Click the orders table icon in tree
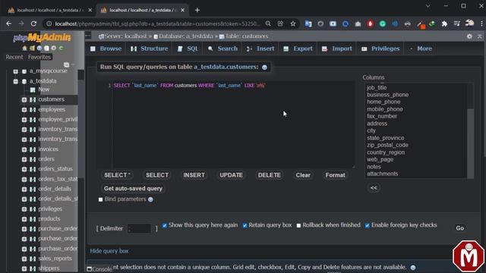The width and height of the screenshot is (486, 273). click(33, 159)
